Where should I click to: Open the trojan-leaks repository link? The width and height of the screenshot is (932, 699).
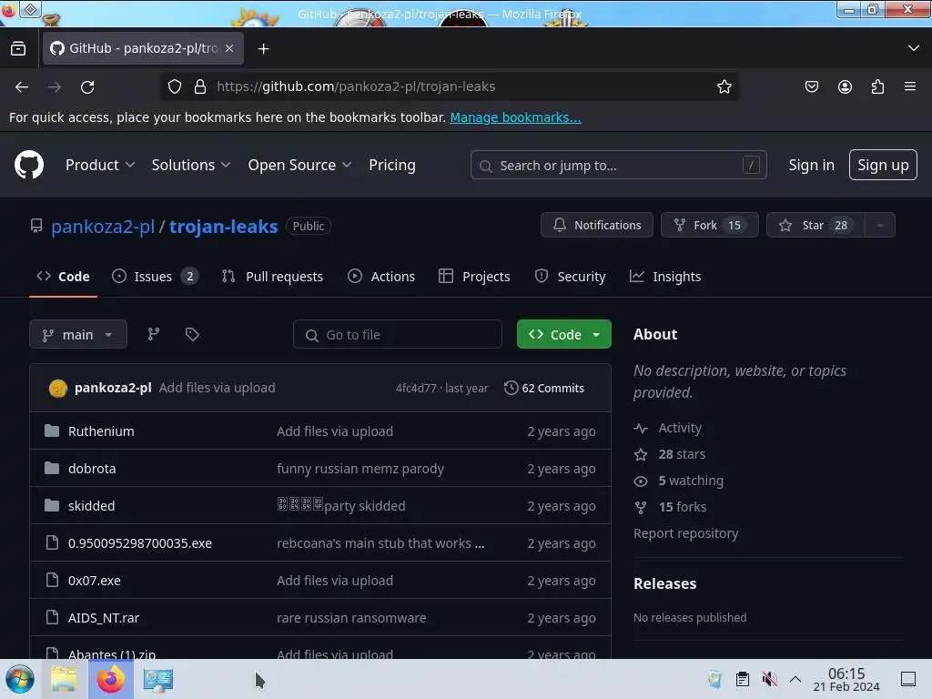click(x=224, y=227)
